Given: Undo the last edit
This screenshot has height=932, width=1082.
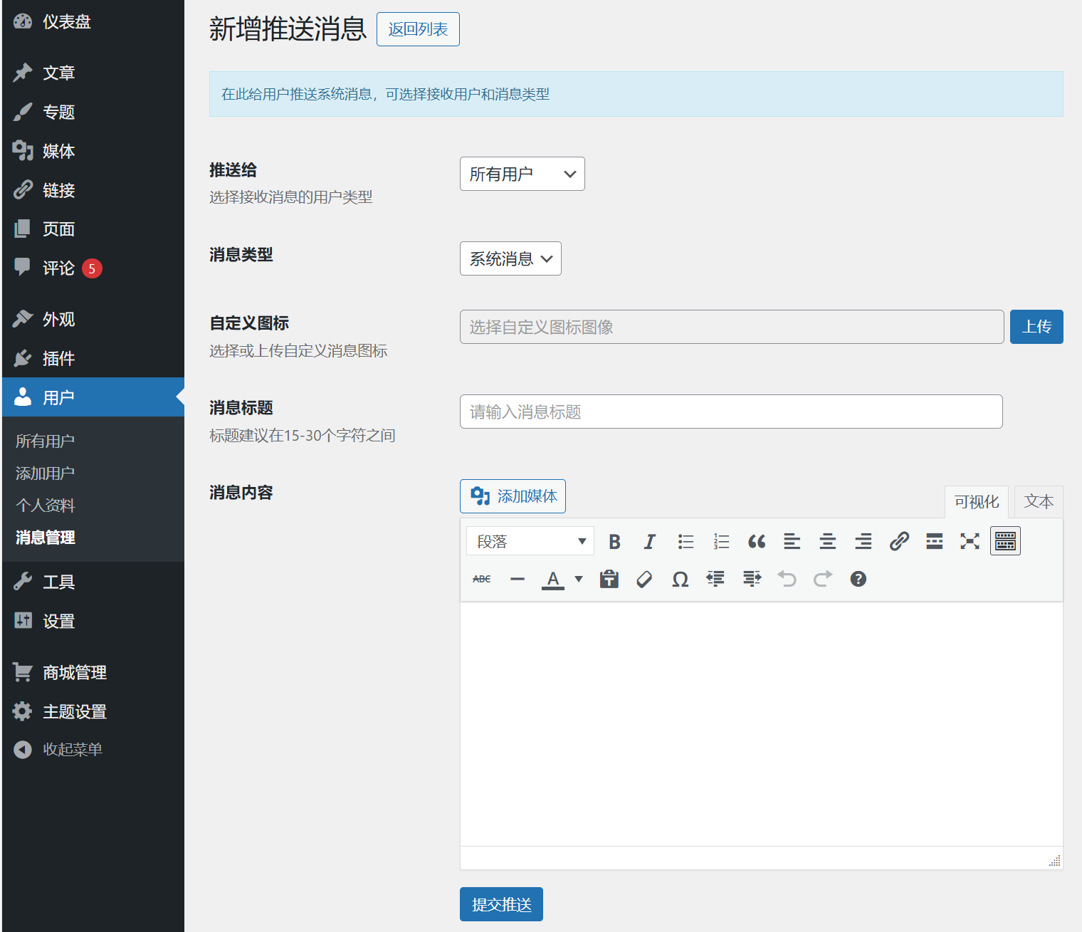Looking at the screenshot, I should (787, 579).
